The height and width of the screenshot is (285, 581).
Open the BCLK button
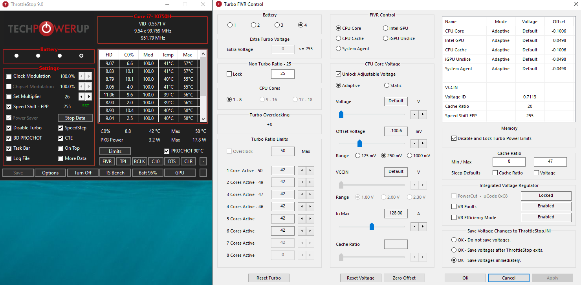(x=139, y=162)
